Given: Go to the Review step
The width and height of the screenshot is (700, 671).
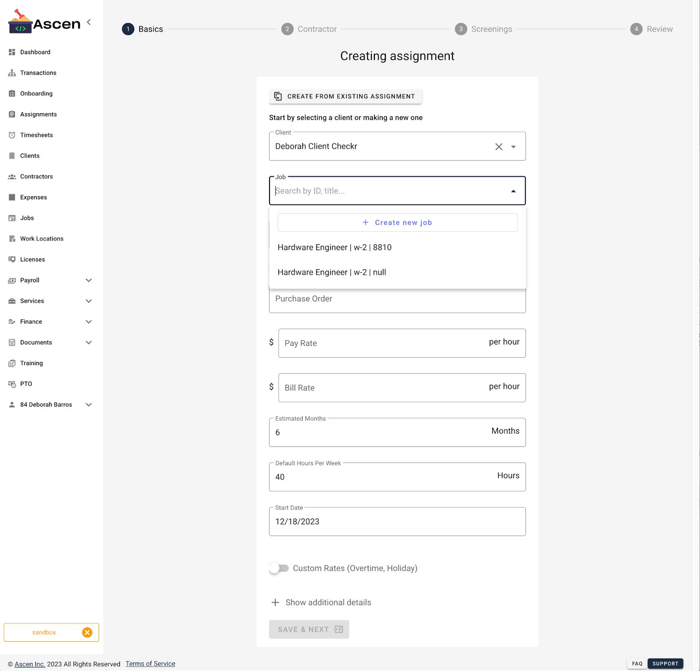Looking at the screenshot, I should (x=651, y=29).
